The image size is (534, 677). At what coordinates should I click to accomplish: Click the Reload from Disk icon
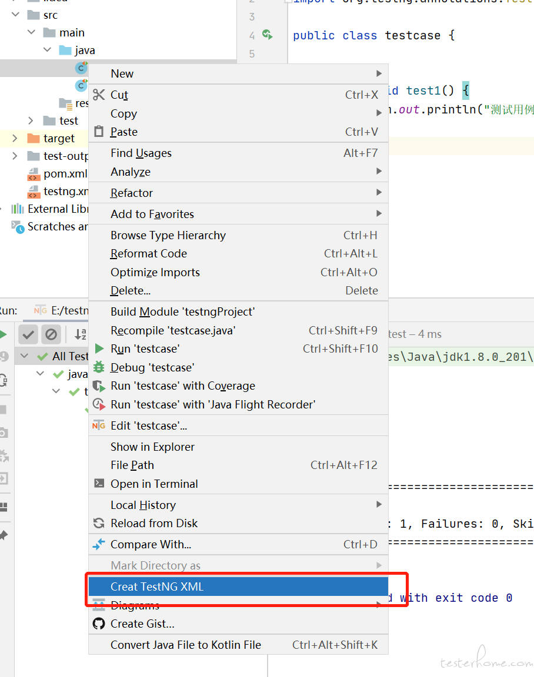[99, 523]
